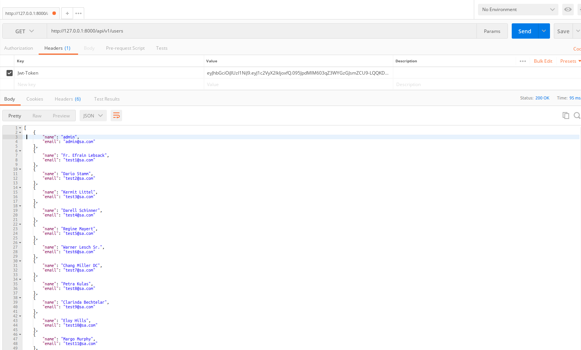Open the GET method dropdown
Screen dimensions: 581x350
click(24, 31)
